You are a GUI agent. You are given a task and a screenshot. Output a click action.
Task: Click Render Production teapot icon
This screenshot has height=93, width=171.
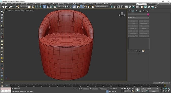click(x=149, y=7)
